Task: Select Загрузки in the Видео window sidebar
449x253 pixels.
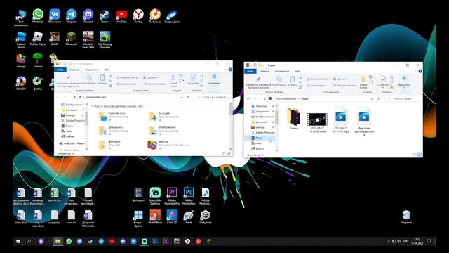Action: (260, 106)
